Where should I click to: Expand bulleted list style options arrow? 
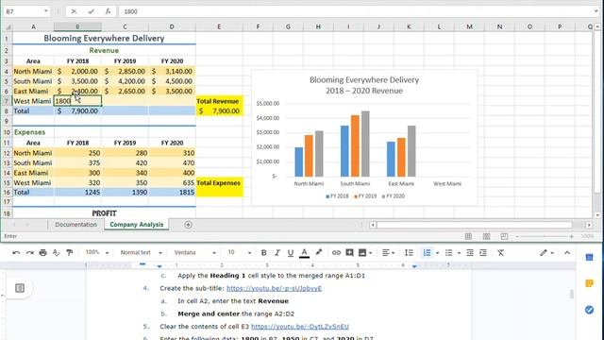click(459, 253)
